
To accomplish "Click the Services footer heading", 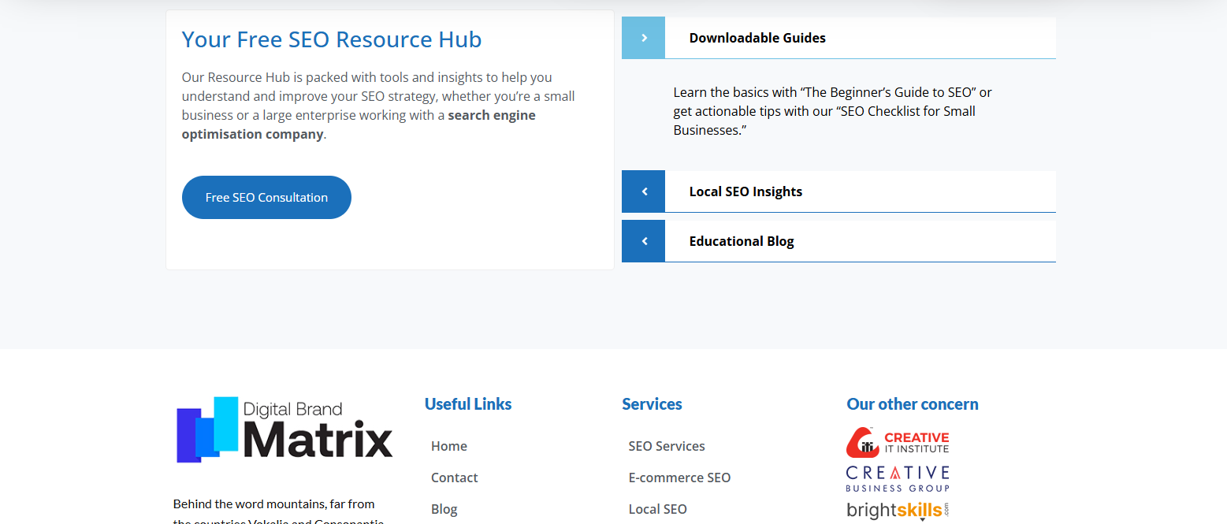I will [652, 404].
